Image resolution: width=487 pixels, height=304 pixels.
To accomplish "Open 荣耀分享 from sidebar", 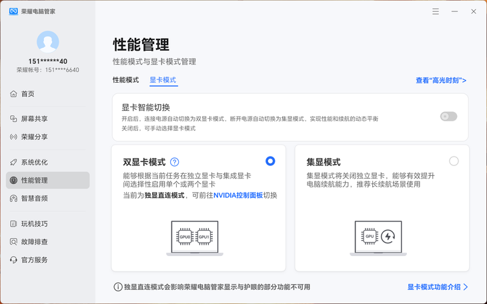I will pos(47,137).
